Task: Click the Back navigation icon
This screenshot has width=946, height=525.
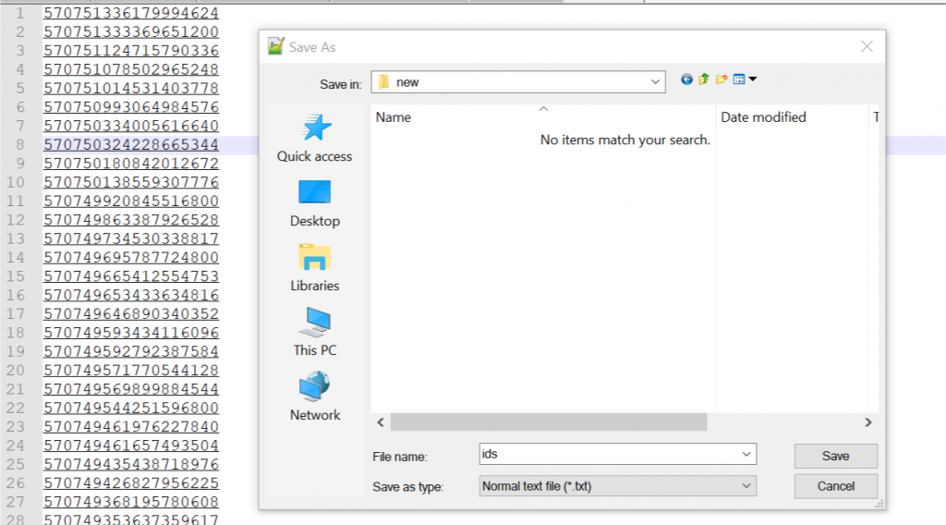Action: pyautogui.click(x=686, y=79)
